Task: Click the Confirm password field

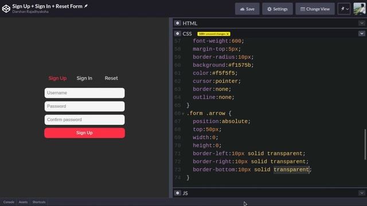Action: coord(84,120)
